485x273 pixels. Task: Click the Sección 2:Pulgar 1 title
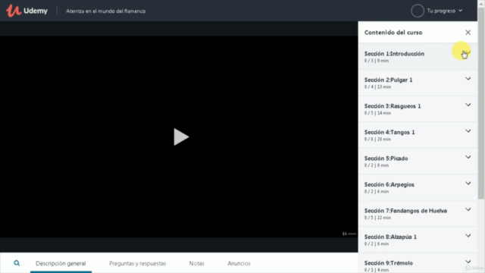coord(388,80)
